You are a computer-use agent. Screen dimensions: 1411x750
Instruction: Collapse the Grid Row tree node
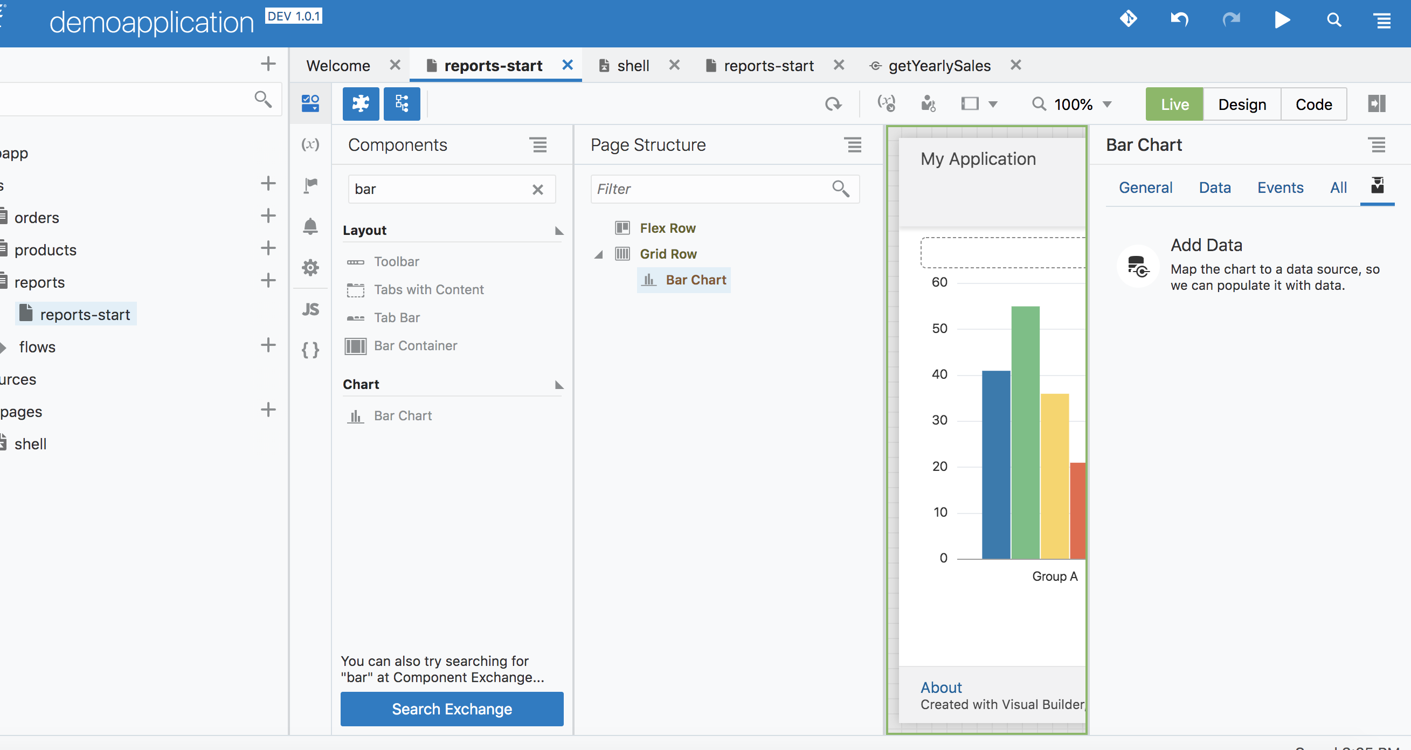click(x=599, y=254)
